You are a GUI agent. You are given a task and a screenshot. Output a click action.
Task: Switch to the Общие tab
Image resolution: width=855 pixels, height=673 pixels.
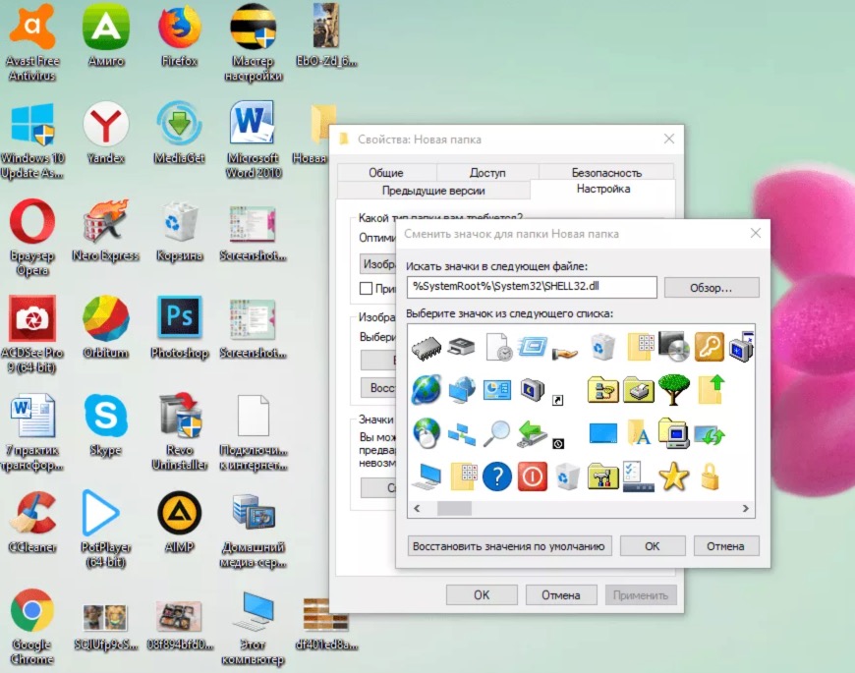click(x=386, y=172)
